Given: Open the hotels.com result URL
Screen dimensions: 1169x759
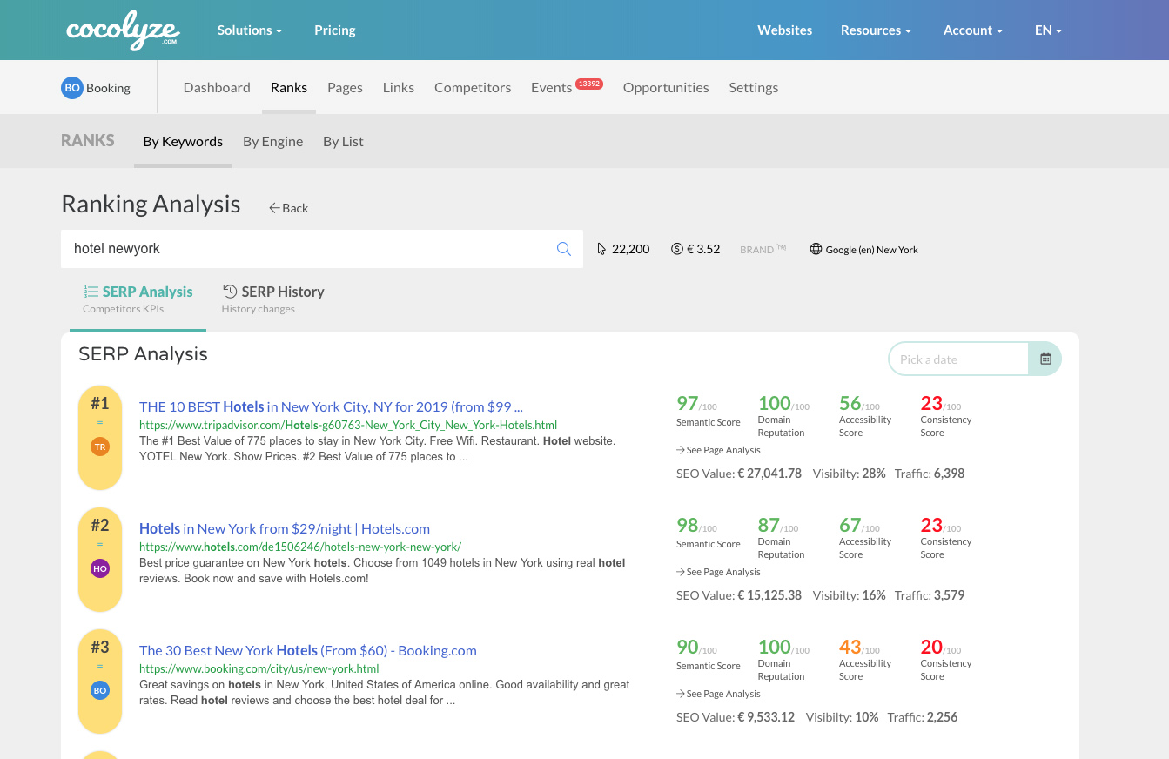Looking at the screenshot, I should point(300,547).
